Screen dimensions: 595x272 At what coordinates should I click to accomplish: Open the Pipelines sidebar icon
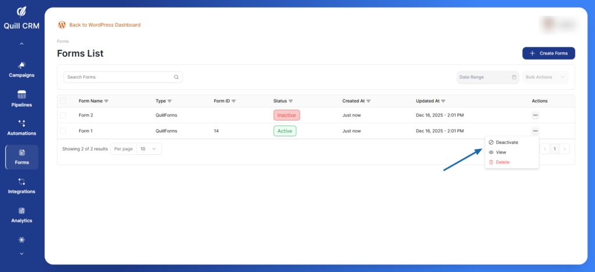pyautogui.click(x=21, y=95)
